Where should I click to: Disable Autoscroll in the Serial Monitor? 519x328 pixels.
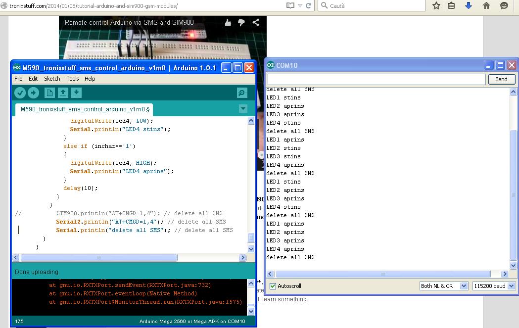pos(273,285)
